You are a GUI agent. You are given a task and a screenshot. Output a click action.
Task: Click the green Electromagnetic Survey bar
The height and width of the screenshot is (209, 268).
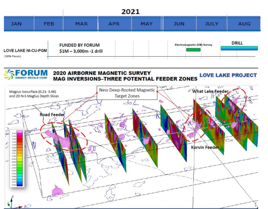pyautogui.click(x=193, y=50)
